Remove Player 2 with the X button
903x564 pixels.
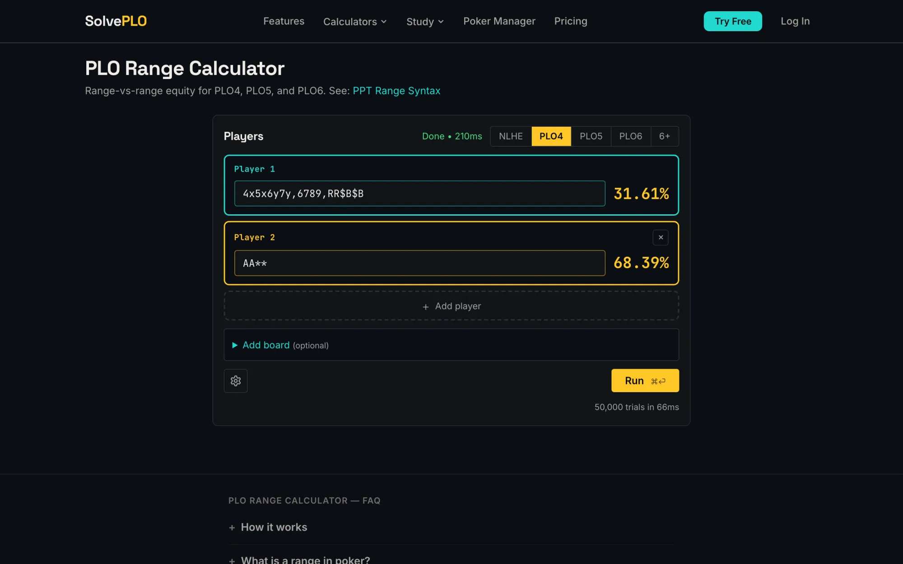tap(661, 237)
